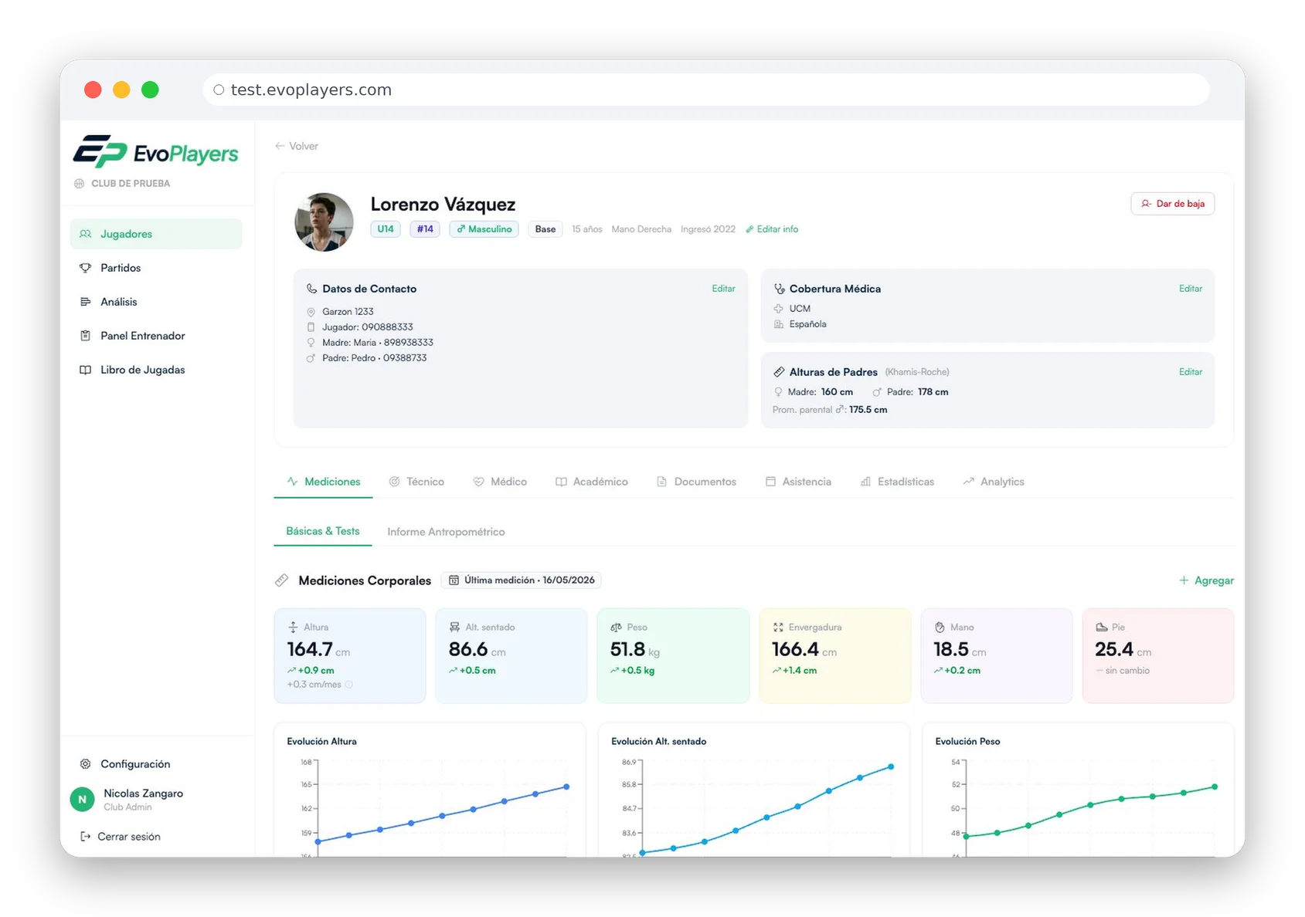The height and width of the screenshot is (917, 1305).
Task: Edit Datos de Contacto section
Action: coord(723,289)
